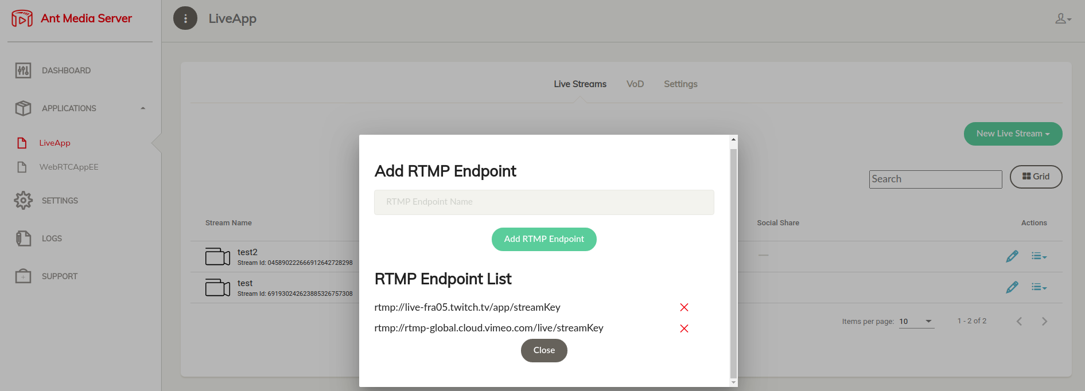Edit the test stream with pencil icon
The width and height of the screenshot is (1085, 391).
click(x=1012, y=287)
